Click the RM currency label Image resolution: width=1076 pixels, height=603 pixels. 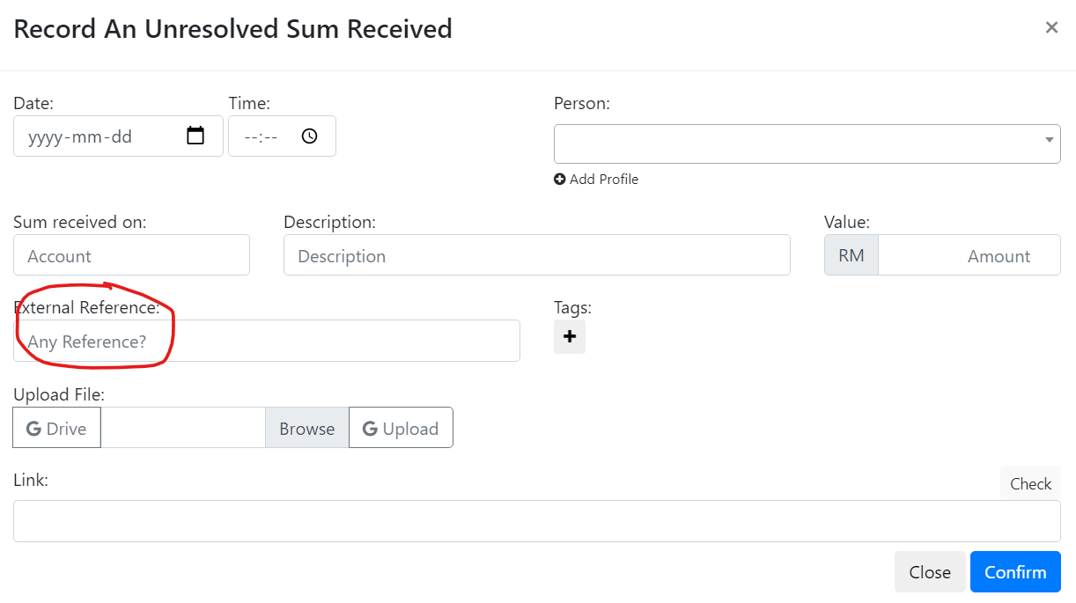(851, 255)
